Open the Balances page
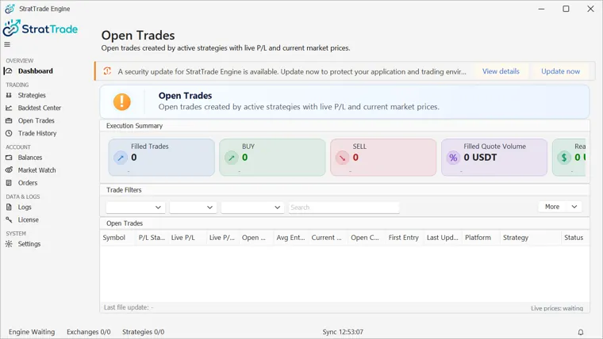This screenshot has height=339, width=603. point(30,158)
